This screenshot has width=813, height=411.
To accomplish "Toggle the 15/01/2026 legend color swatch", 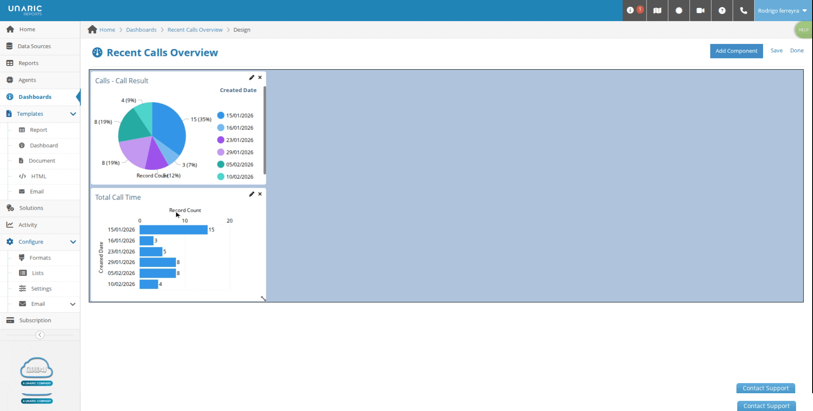I will tap(221, 115).
